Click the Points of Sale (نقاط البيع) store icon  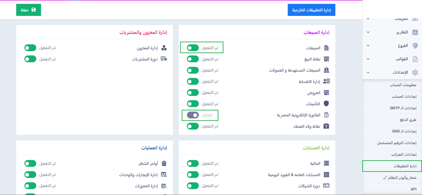pos(326,59)
